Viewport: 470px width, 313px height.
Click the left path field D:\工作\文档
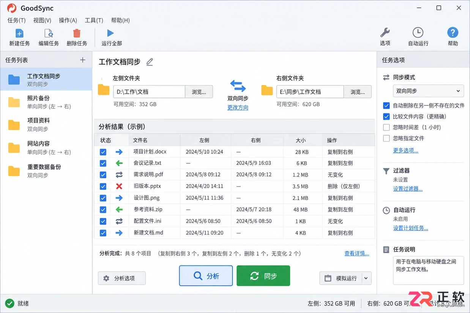pyautogui.click(x=149, y=92)
